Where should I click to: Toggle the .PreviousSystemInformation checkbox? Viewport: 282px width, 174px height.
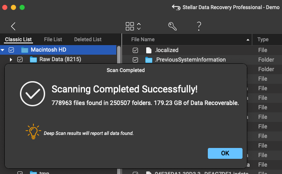[135, 60]
